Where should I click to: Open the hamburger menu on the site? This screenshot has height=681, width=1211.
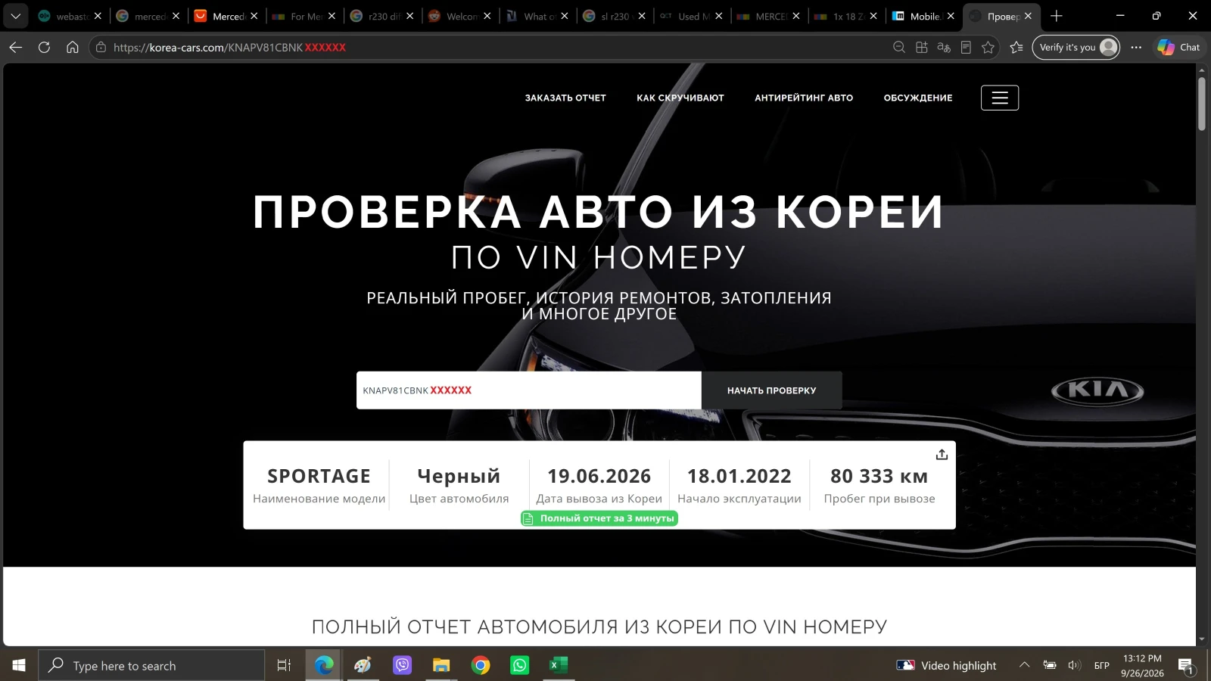pos(1000,98)
